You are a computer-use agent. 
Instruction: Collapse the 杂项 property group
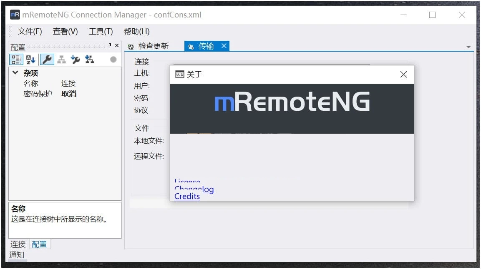click(15, 73)
